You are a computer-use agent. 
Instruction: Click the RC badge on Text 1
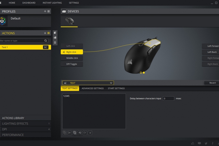46,47
